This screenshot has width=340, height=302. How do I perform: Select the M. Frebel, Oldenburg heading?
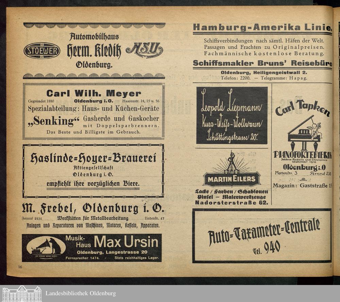pos(93,208)
